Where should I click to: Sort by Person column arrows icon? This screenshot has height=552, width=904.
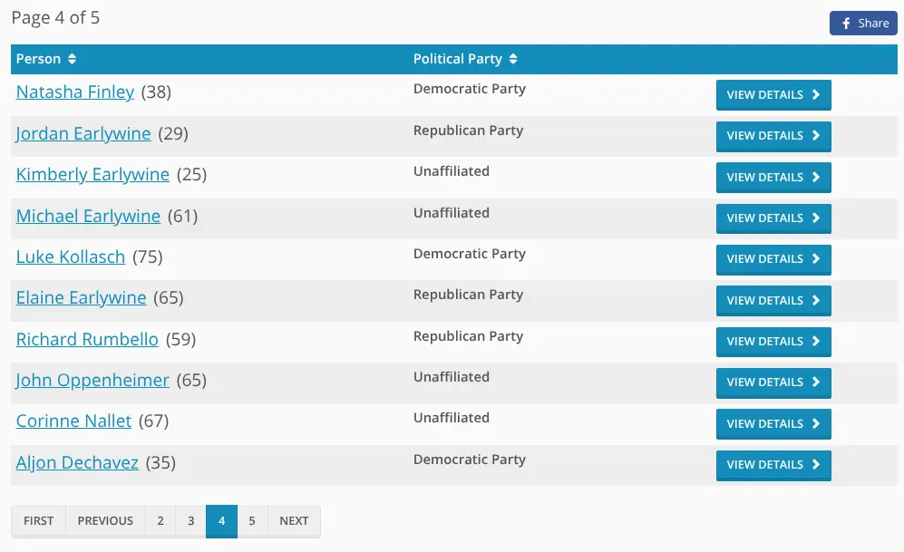pyautogui.click(x=72, y=59)
